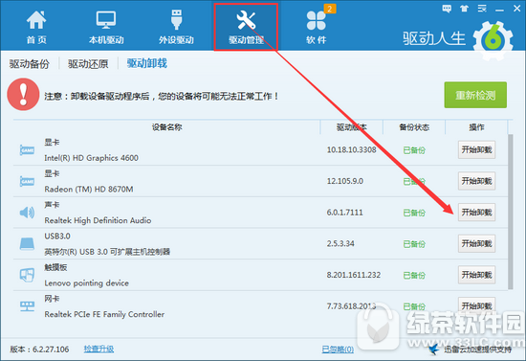This screenshot has width=526, height=361.
Task: Open 外设驱动 USB plug icon
Action: [x=176, y=19]
